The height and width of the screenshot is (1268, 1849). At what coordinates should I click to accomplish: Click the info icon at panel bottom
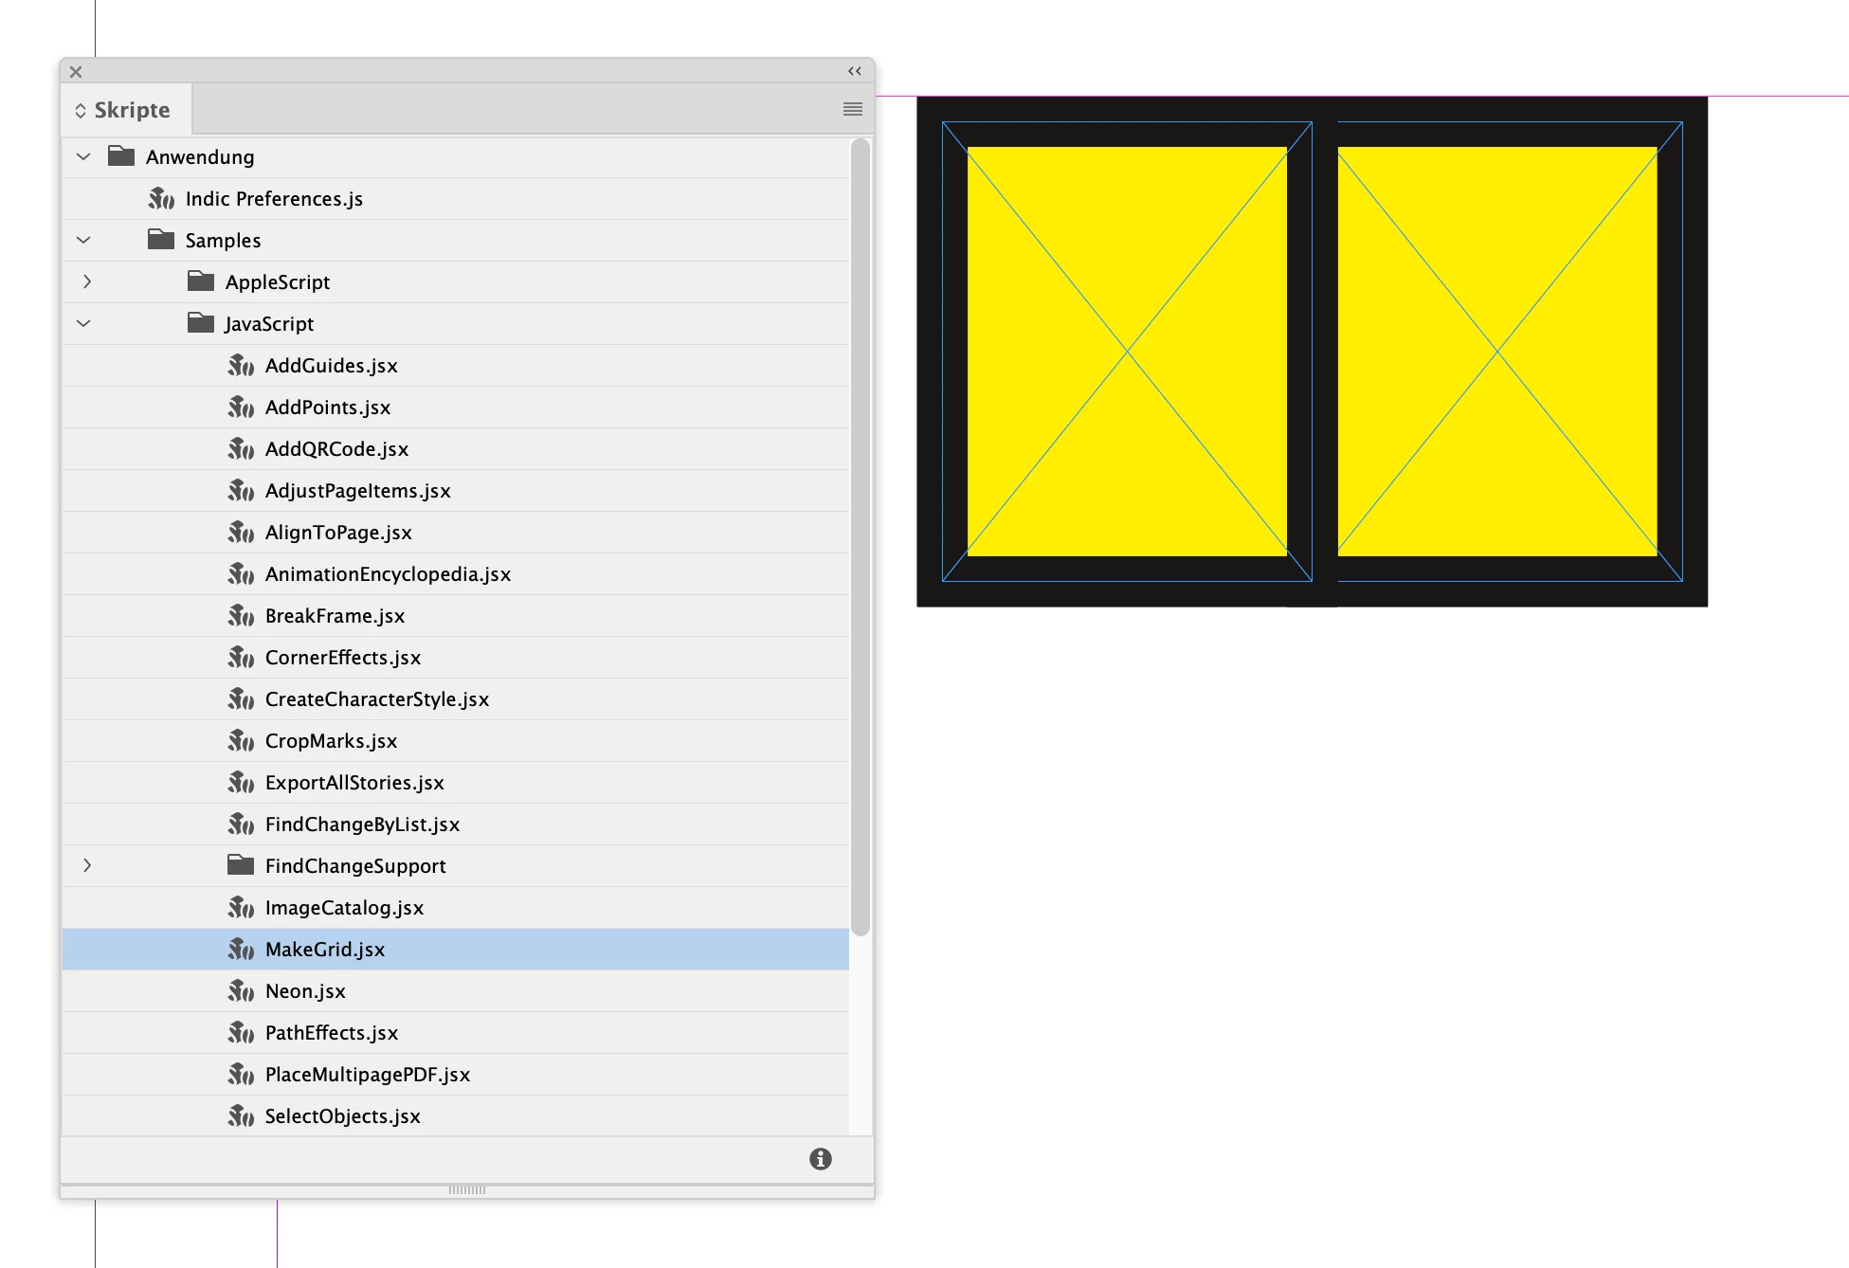click(x=820, y=1158)
